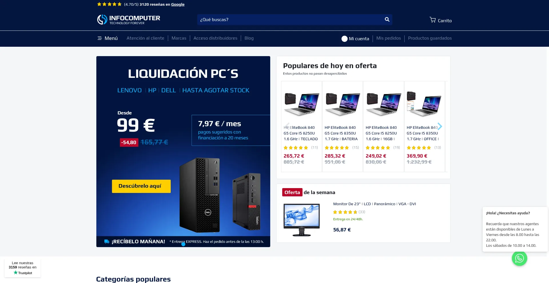This screenshot has width=549, height=283.
Task: Open Productos guardados
Action: [x=430, y=38]
